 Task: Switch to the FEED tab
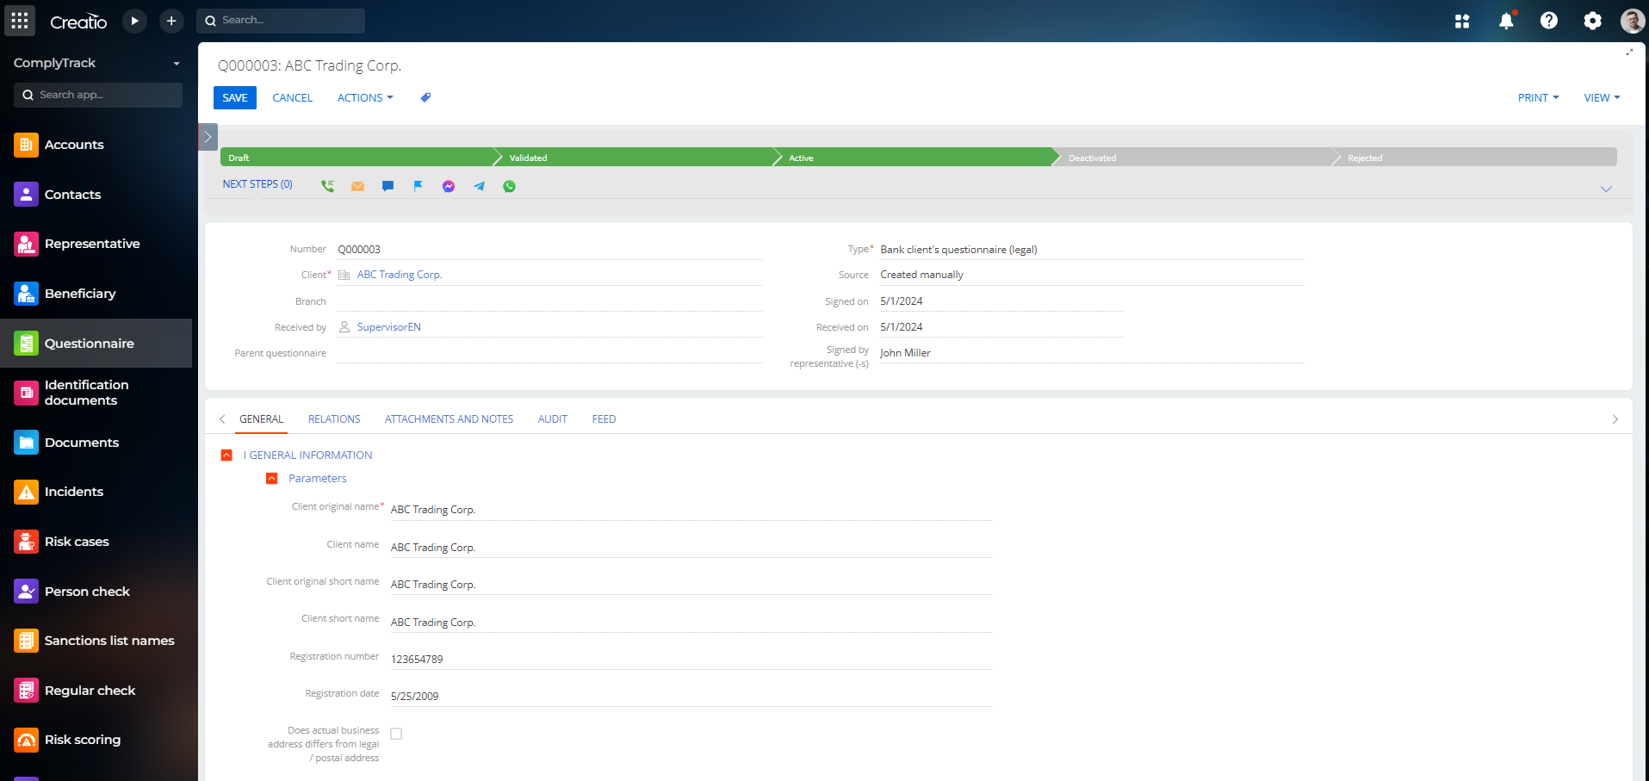pos(604,418)
